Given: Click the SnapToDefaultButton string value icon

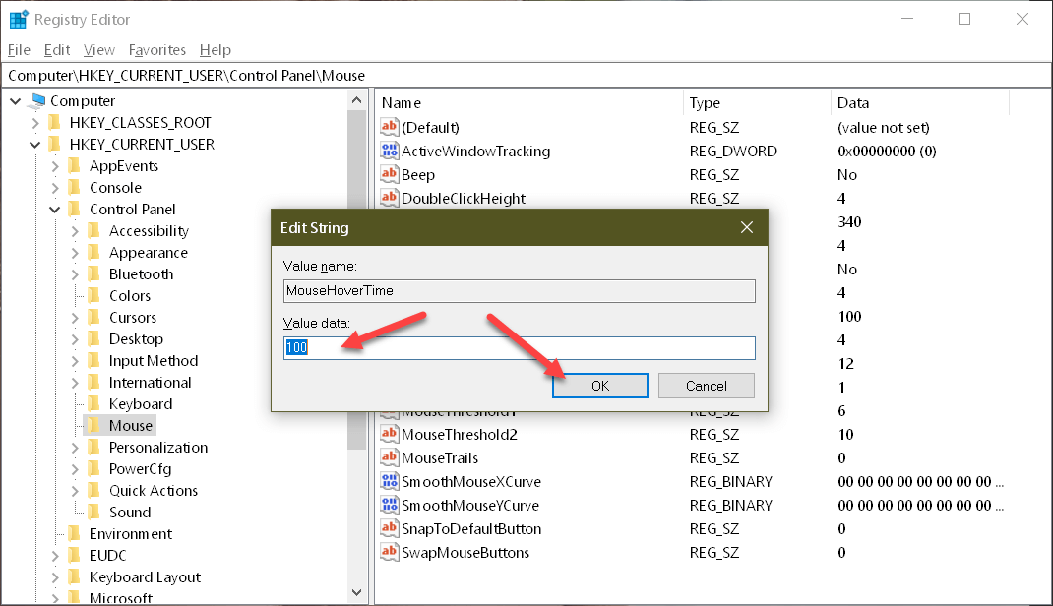Looking at the screenshot, I should [390, 528].
